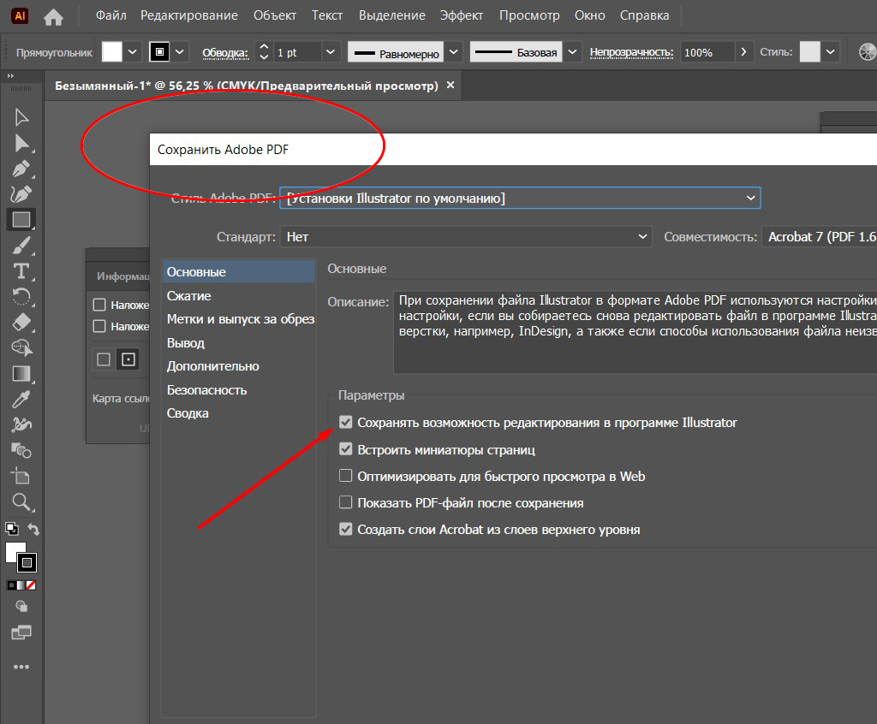Screen dimensions: 877x724
Task: Enable 'Оптимизировать для быстрого просмотра в Web'
Action: coord(346,476)
